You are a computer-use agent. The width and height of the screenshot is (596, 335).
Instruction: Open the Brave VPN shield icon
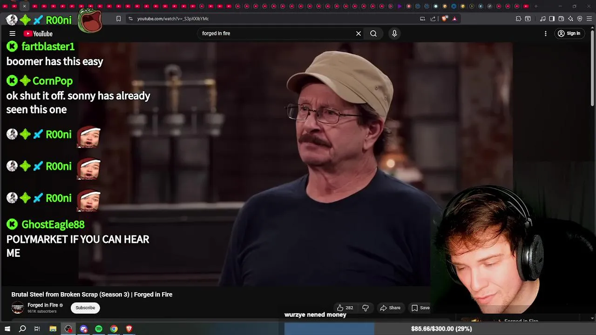point(580,19)
